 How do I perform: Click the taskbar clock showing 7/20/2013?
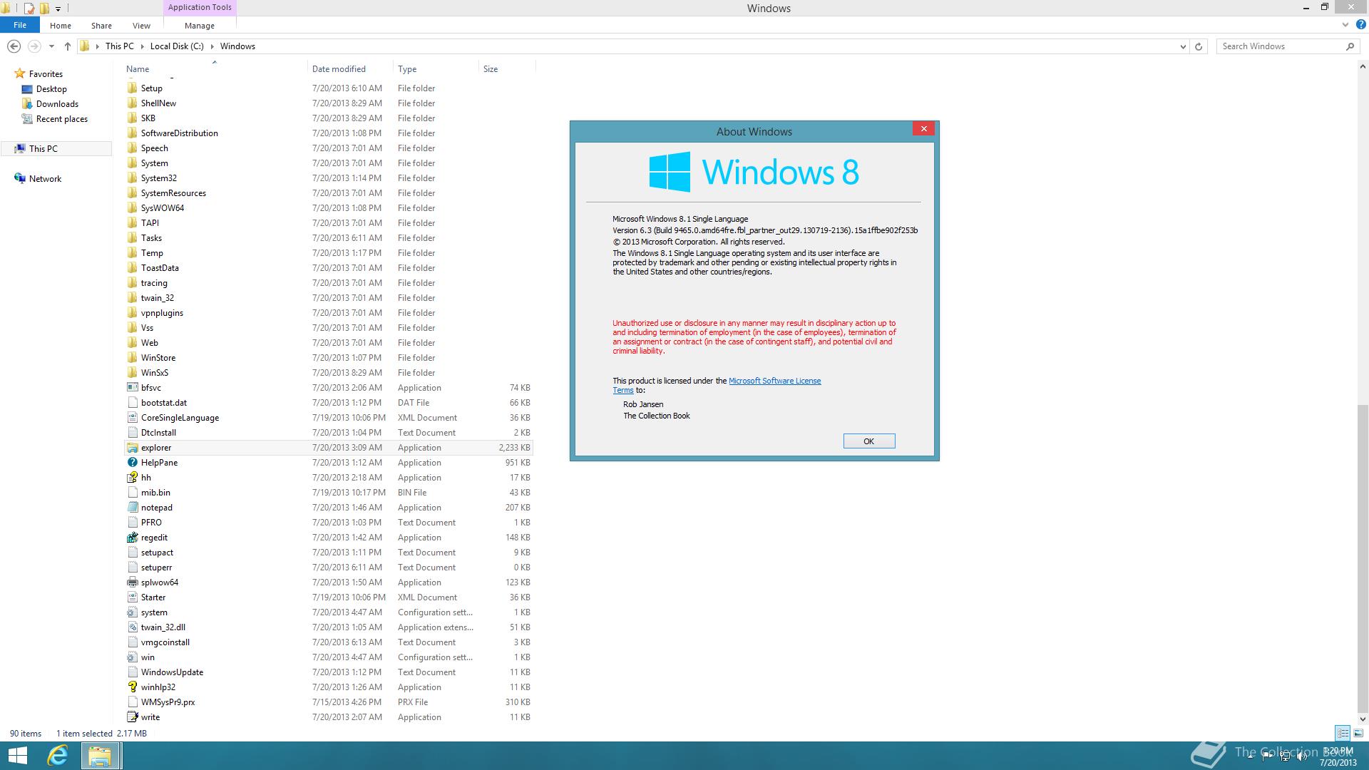pos(1337,756)
